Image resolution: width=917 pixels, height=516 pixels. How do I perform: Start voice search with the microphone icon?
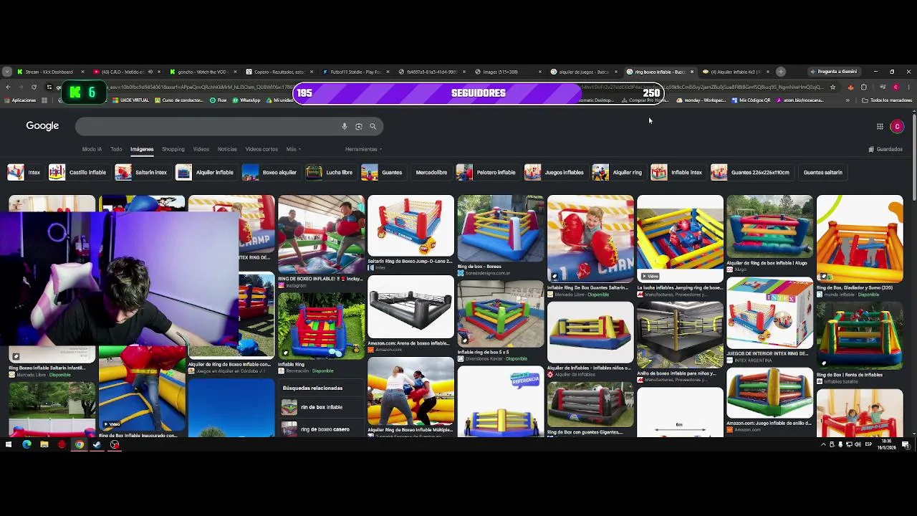tap(345, 126)
